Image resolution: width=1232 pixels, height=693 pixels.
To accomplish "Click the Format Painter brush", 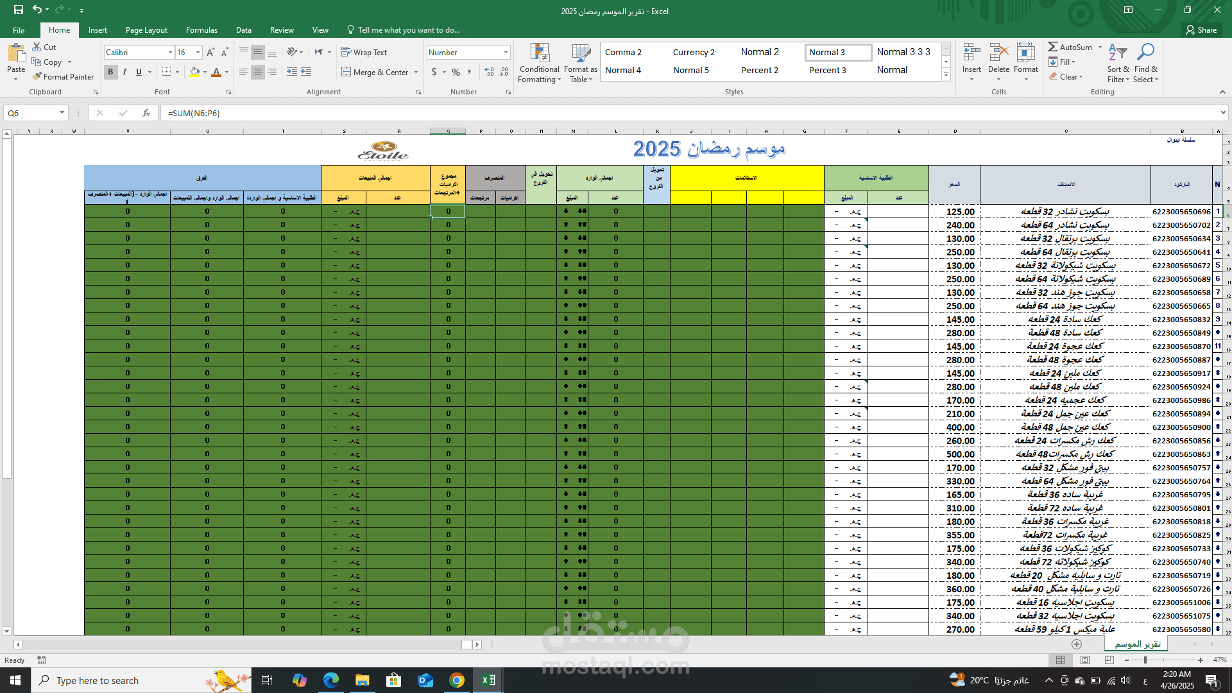I will (x=37, y=76).
